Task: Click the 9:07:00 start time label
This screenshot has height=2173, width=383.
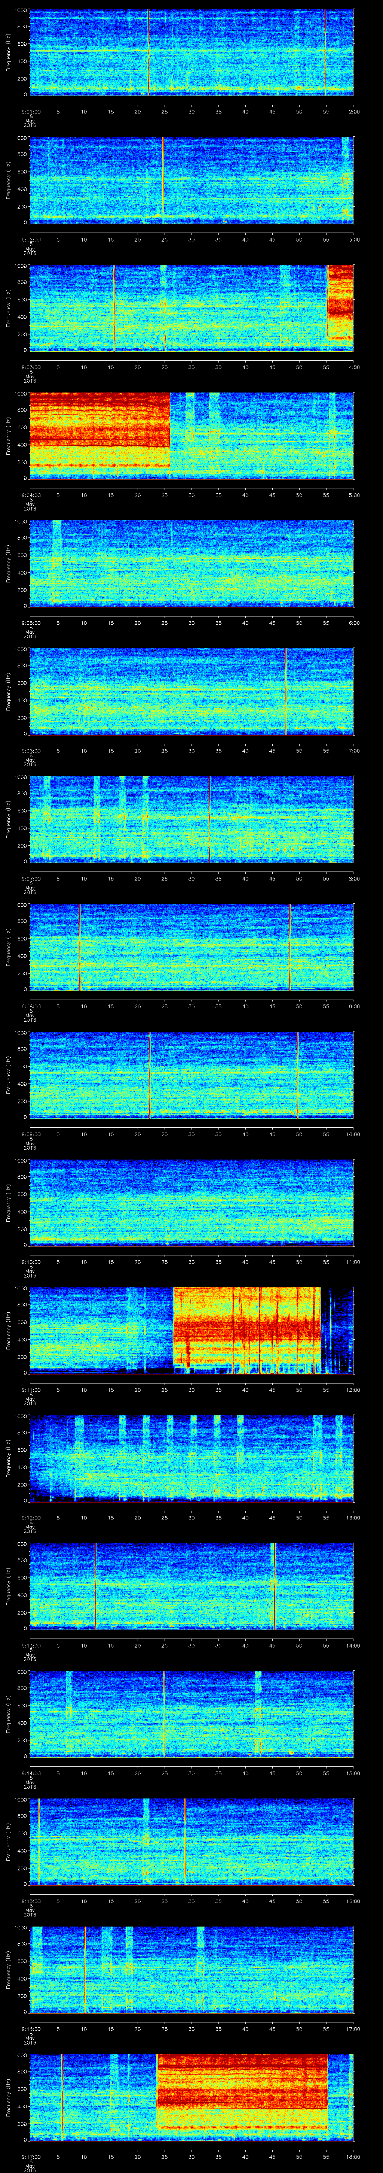Action: pyautogui.click(x=30, y=878)
